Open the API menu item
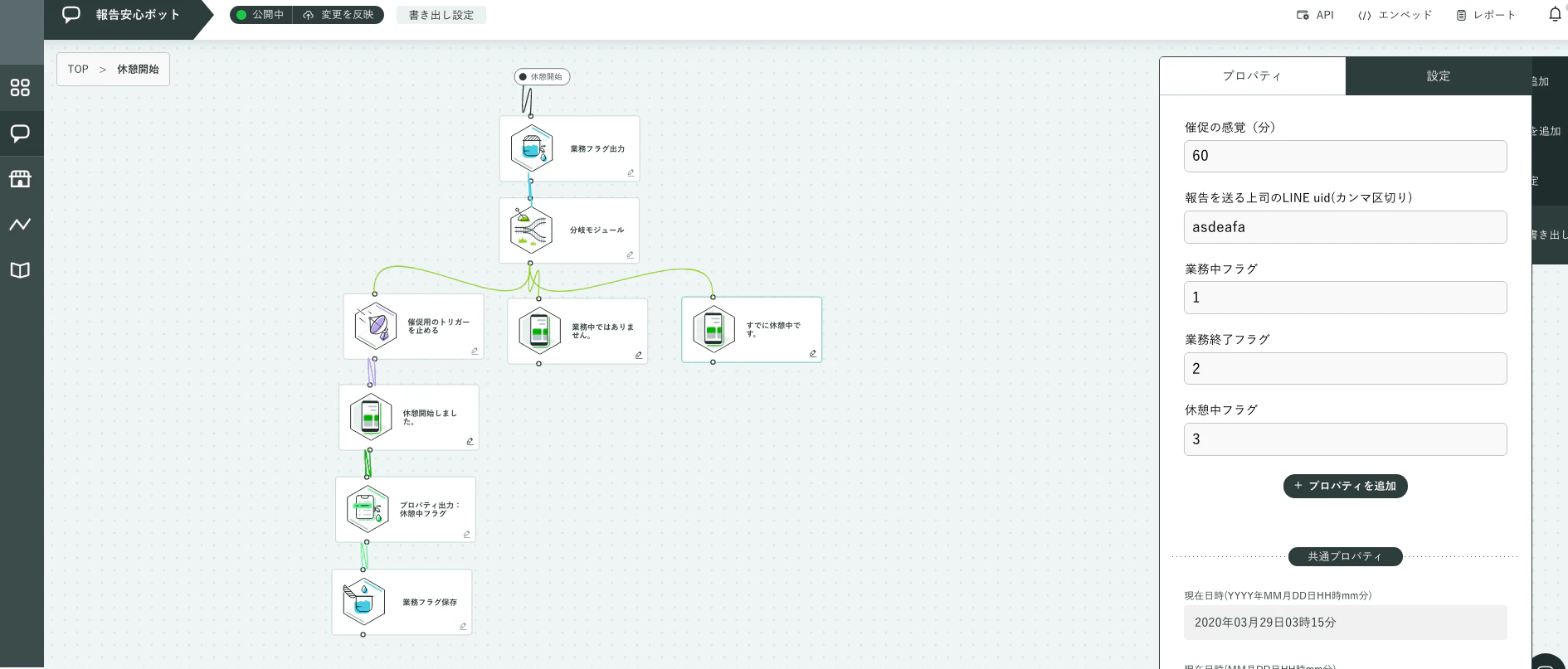1568x669 pixels. point(1316,15)
